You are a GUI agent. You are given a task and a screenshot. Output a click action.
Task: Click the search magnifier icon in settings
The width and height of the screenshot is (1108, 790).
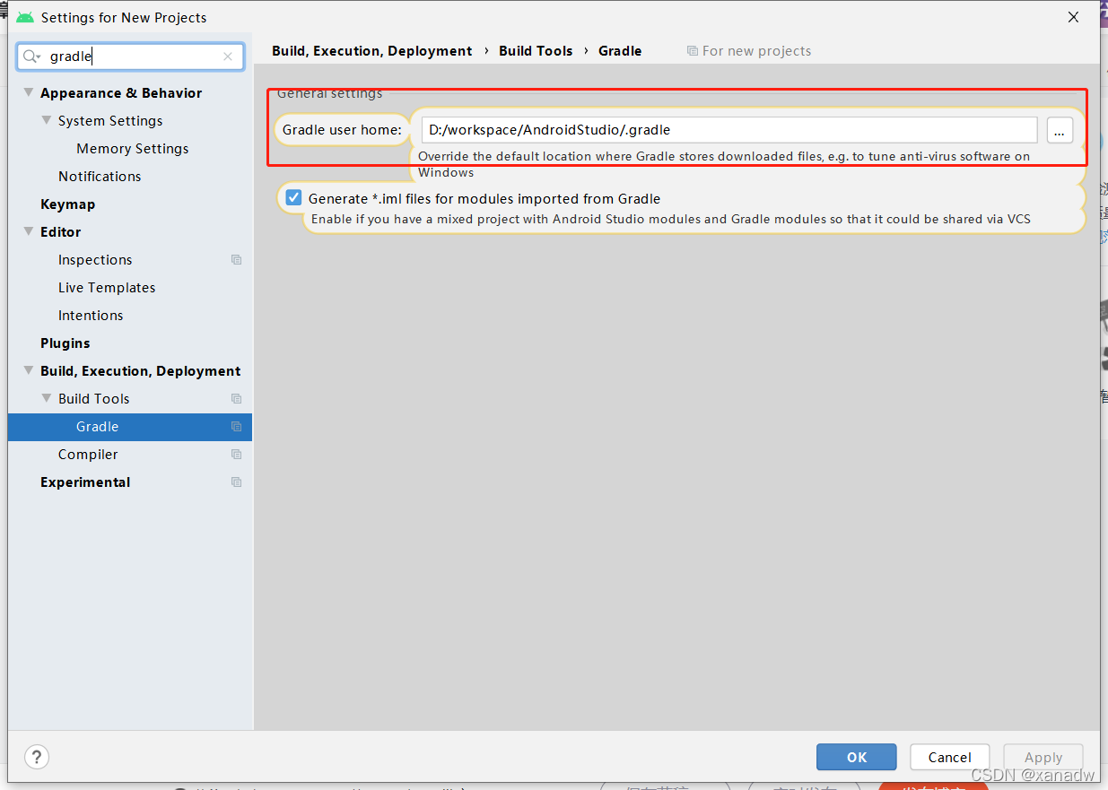click(x=31, y=56)
